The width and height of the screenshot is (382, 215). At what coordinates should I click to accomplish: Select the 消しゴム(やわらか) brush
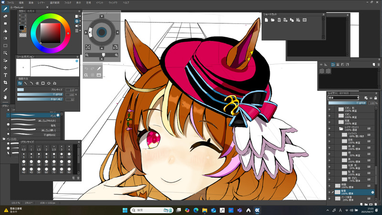click(x=33, y=120)
